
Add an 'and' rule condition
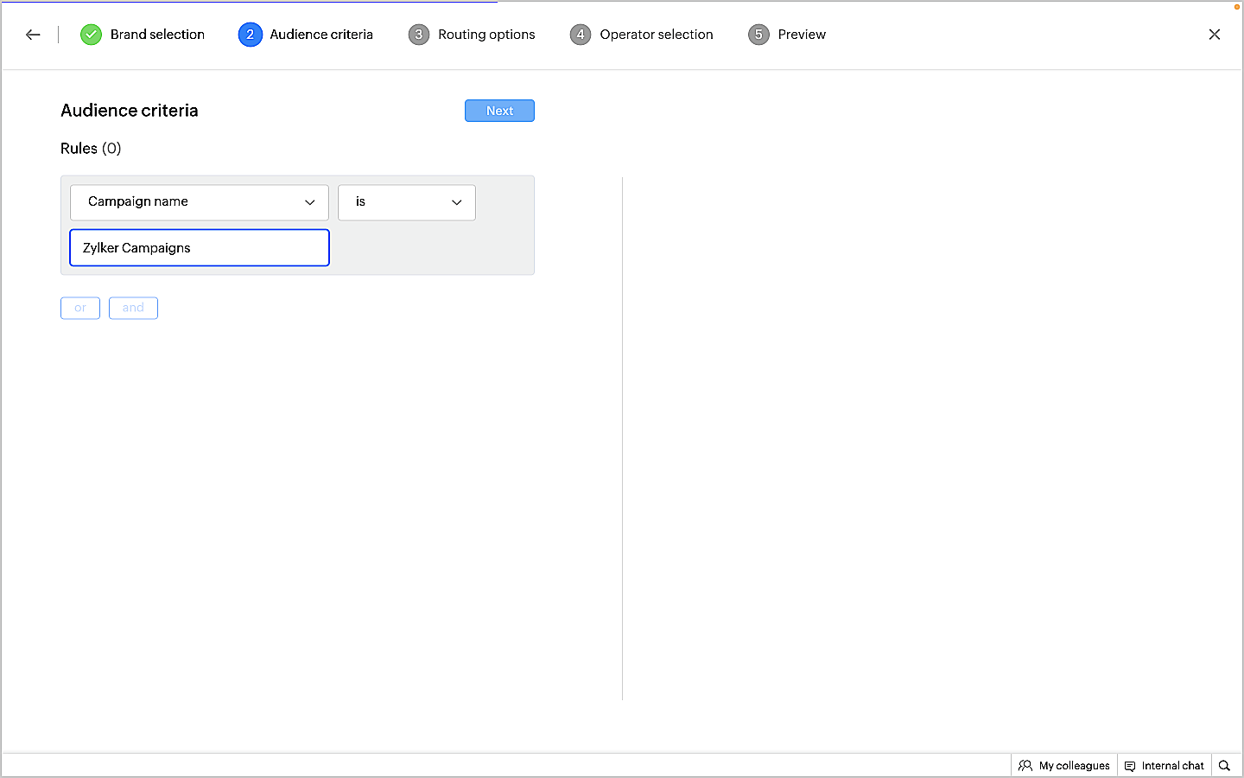(133, 308)
